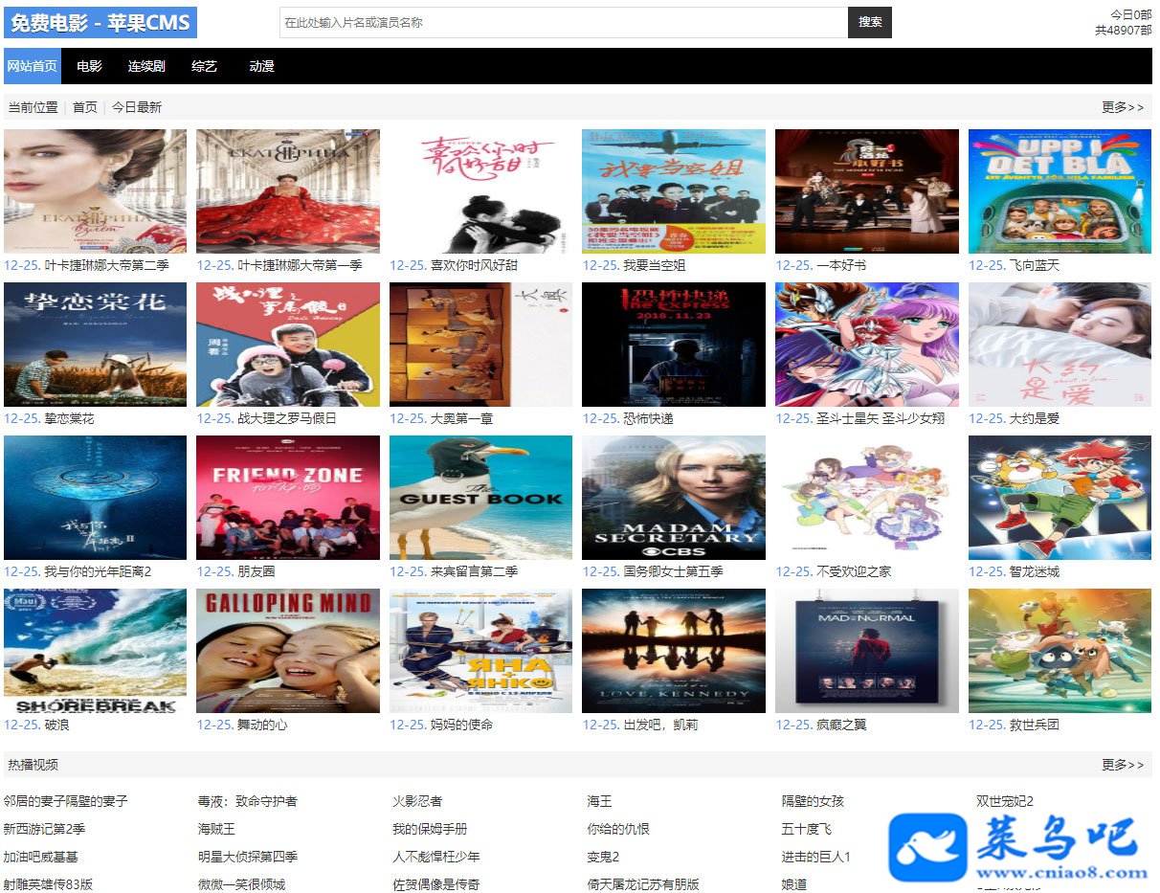Open the Mad to be Normal 疯癫之翼 poster
The height and width of the screenshot is (893, 1160).
point(867,651)
